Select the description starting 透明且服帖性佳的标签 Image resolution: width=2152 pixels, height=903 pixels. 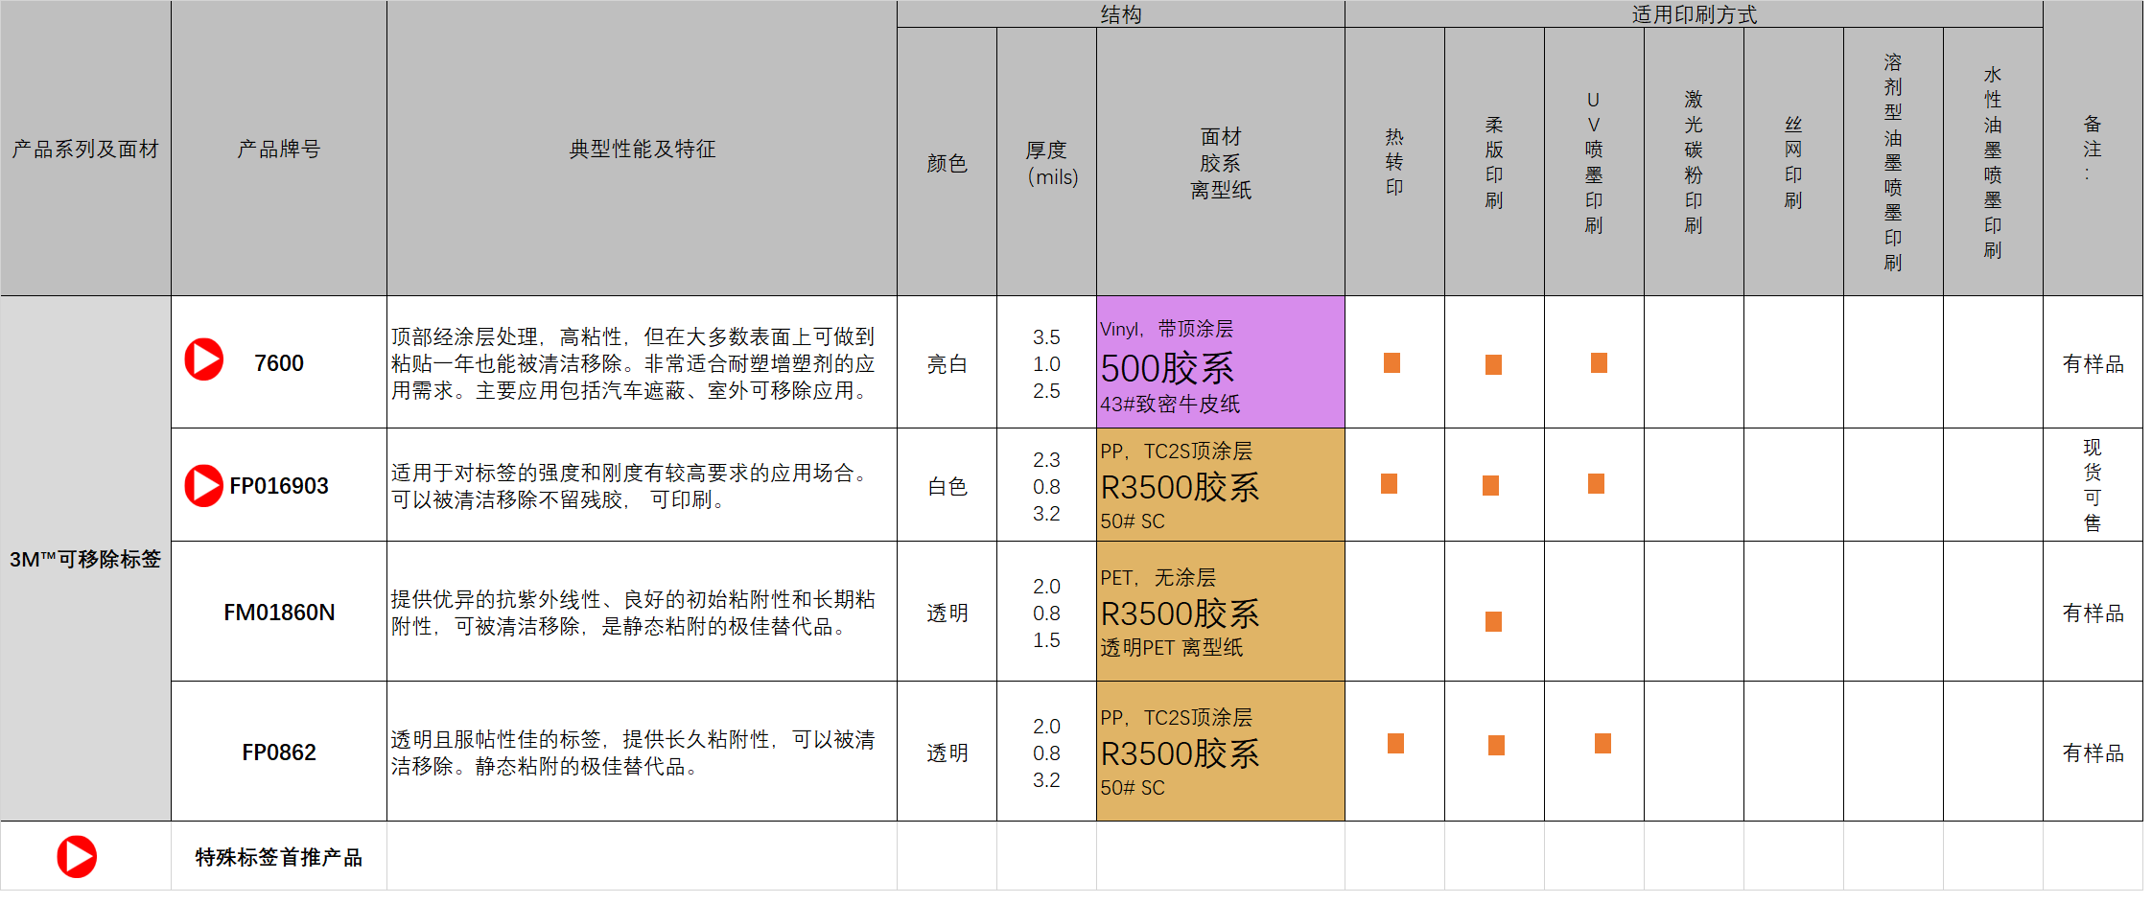tap(642, 752)
